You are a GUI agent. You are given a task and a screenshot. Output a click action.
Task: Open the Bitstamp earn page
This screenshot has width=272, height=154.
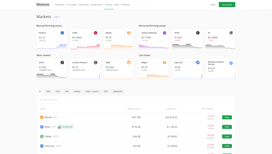coord(97,5)
